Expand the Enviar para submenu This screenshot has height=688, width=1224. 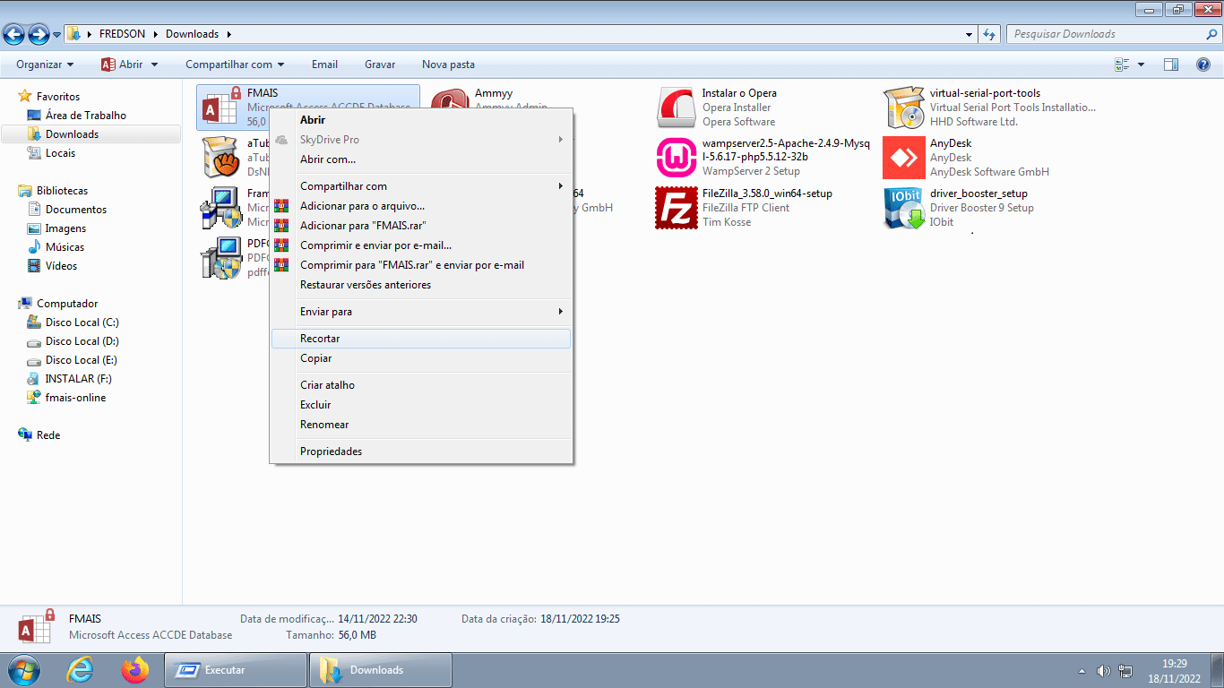[421, 312]
